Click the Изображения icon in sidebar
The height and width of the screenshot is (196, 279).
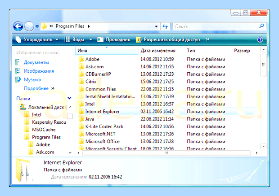pos(18,71)
